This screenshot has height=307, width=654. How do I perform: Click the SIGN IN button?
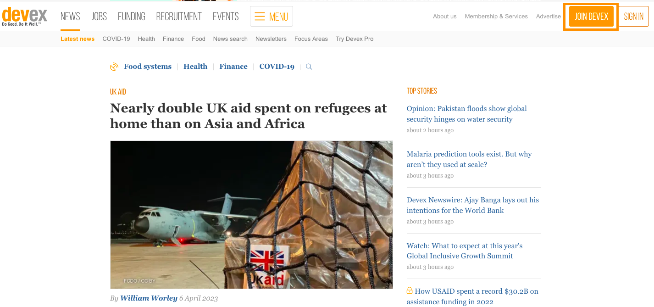click(634, 17)
